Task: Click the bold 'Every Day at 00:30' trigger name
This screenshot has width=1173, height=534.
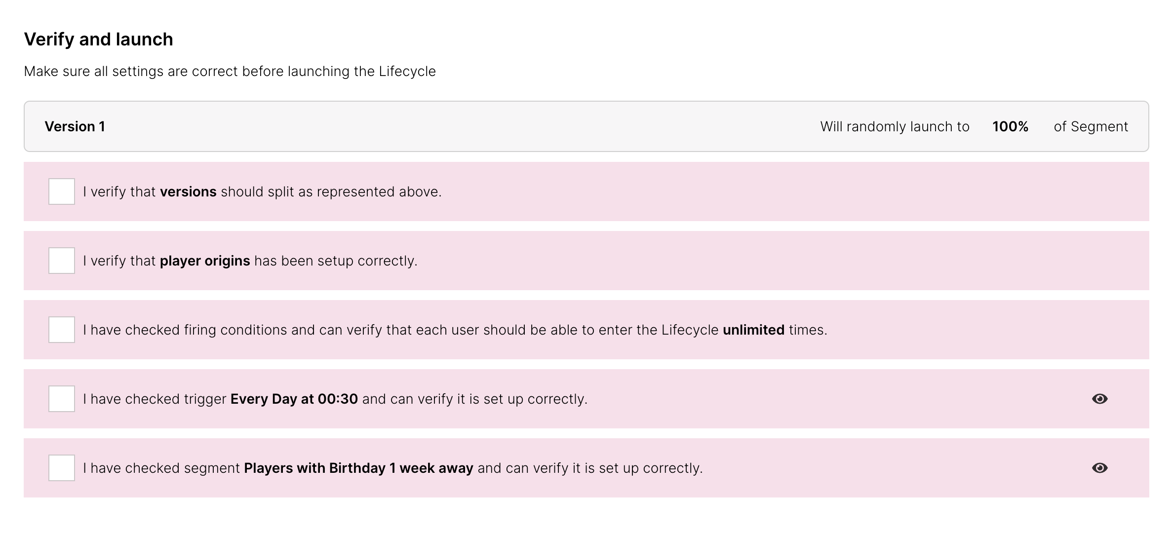Action: point(294,399)
